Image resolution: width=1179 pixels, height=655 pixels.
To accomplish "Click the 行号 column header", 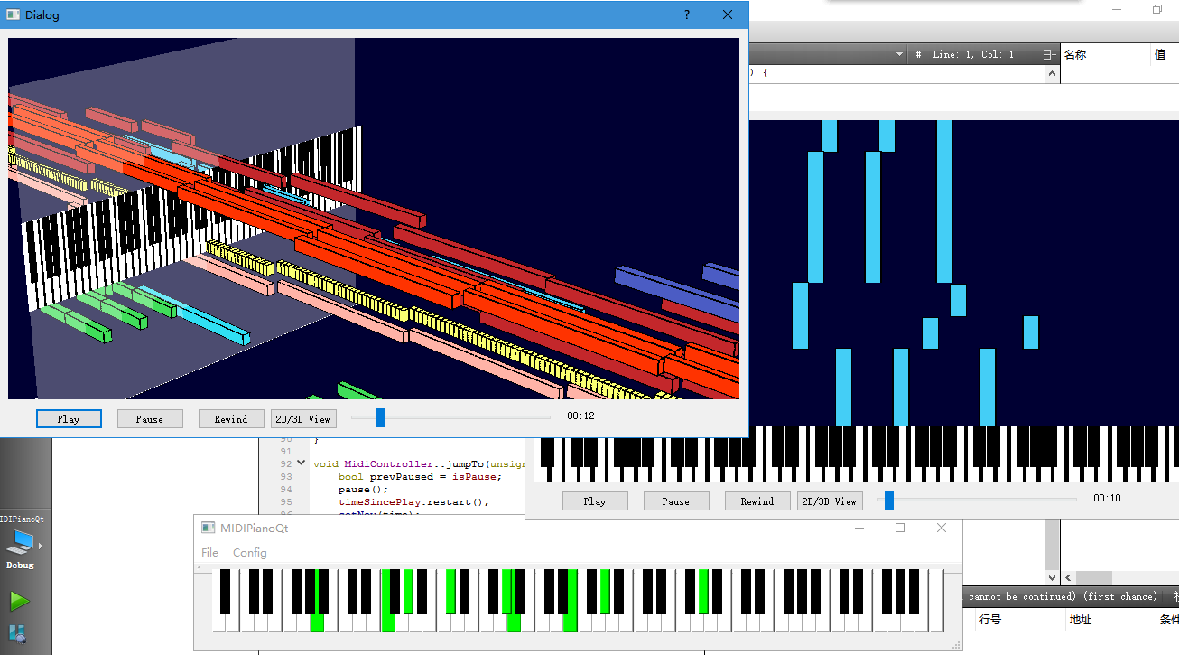I will (990, 620).
